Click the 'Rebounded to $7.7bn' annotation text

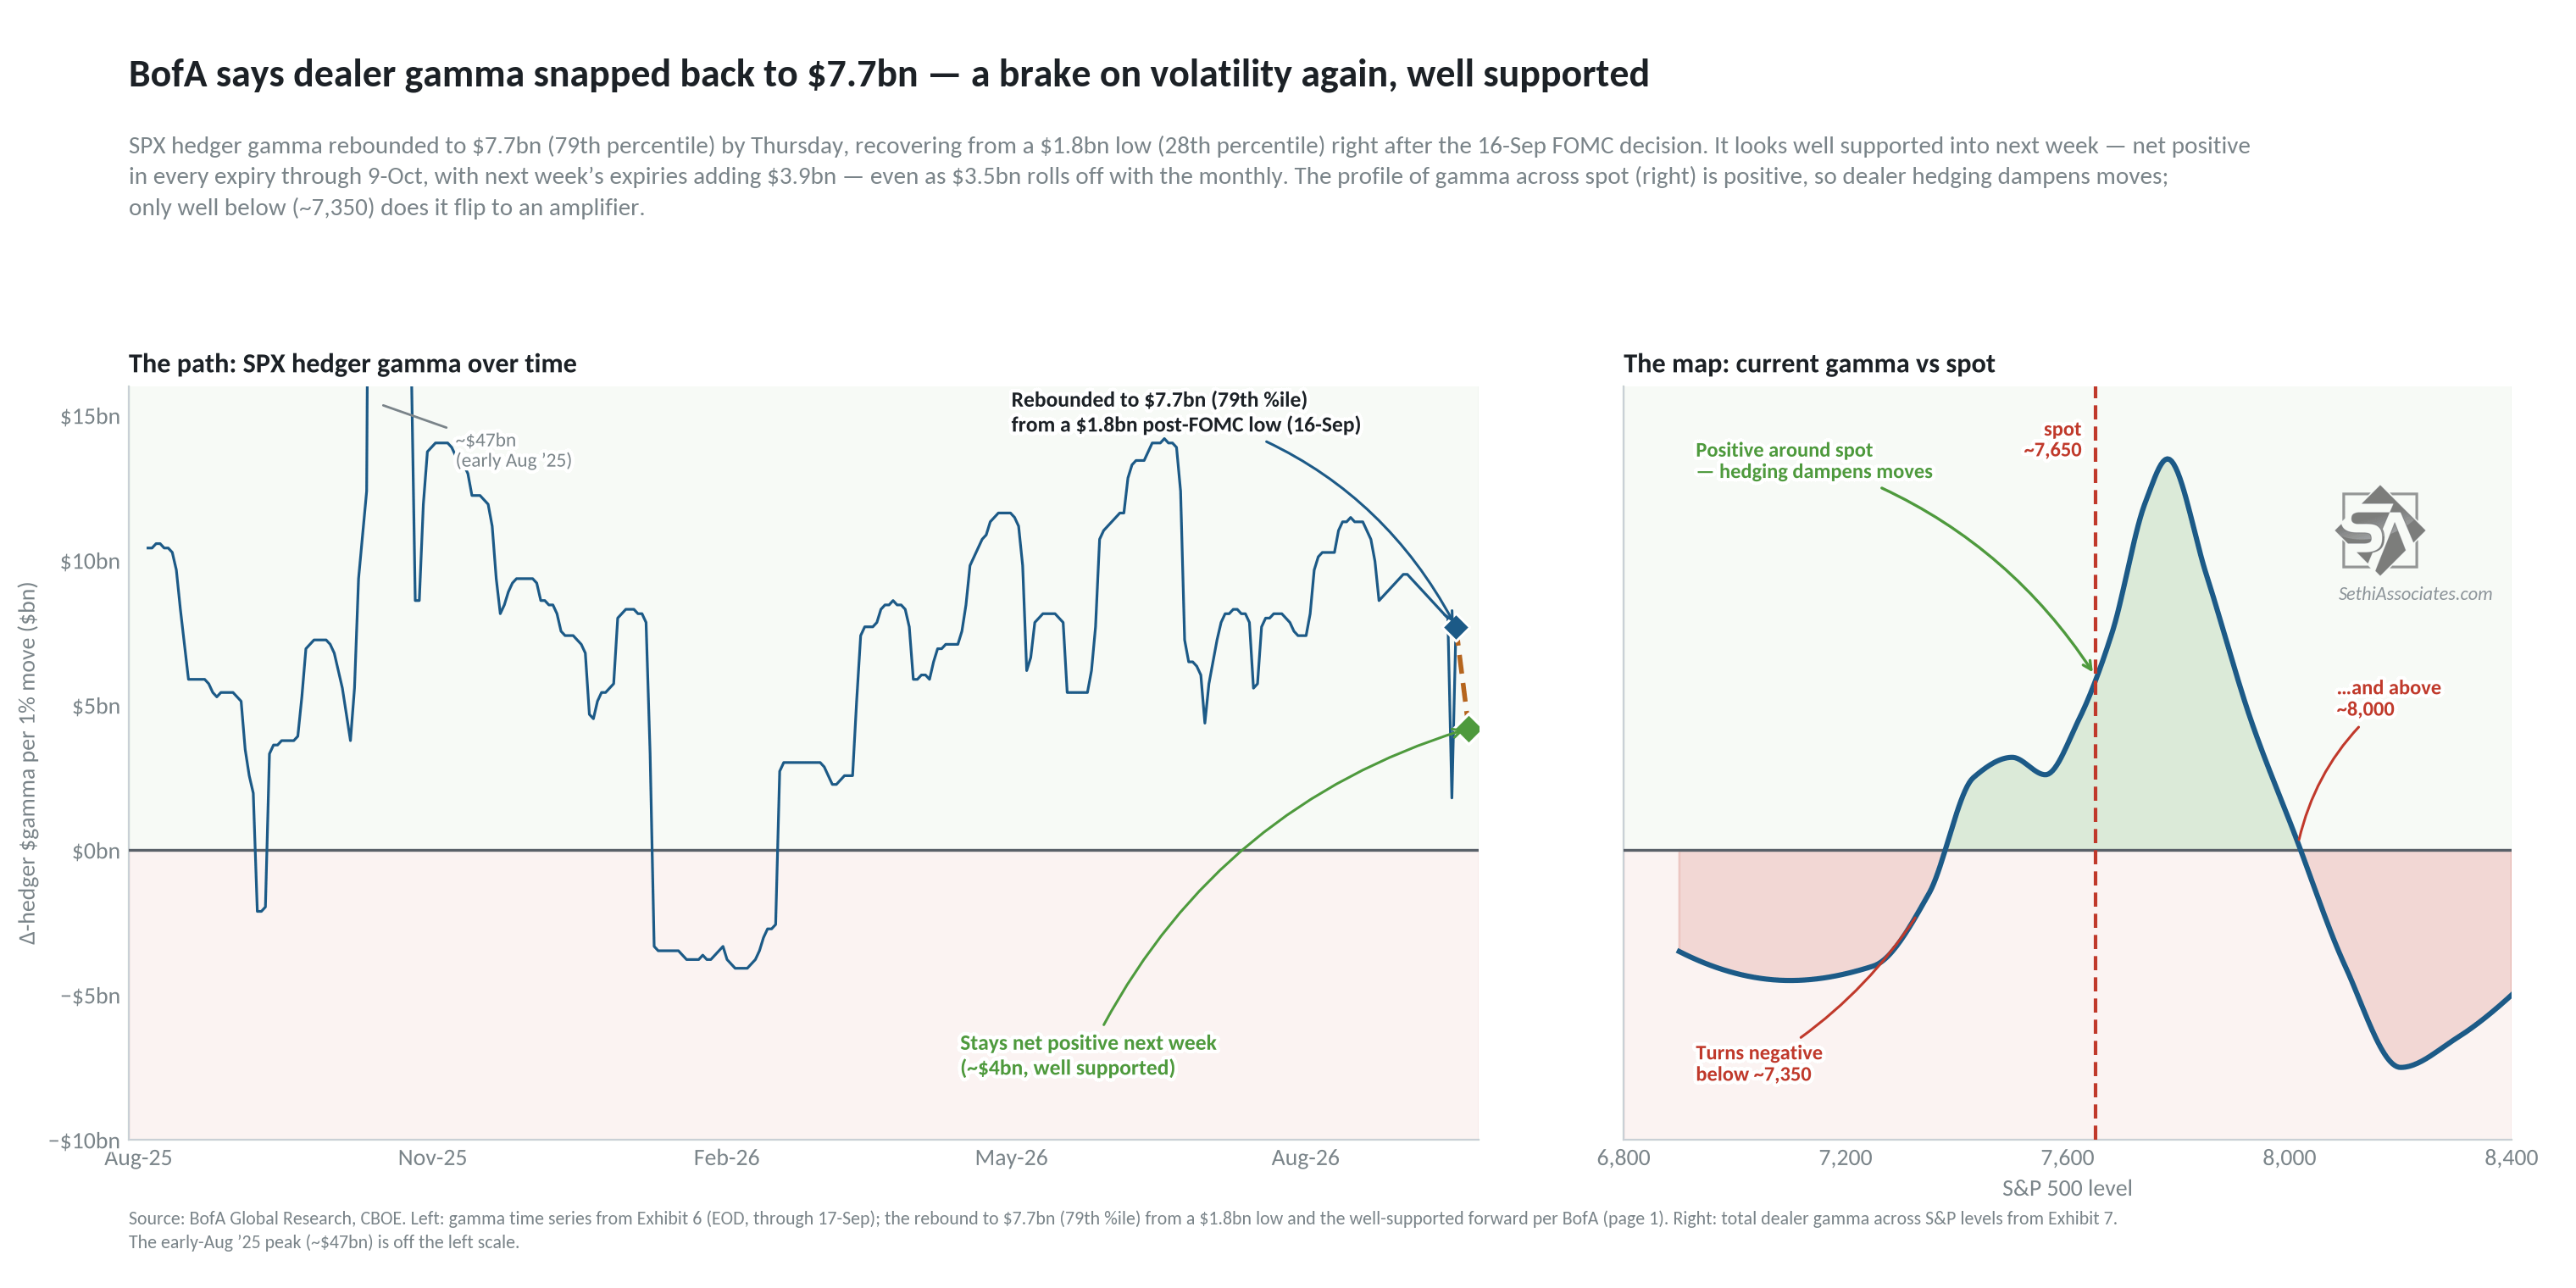[x=1185, y=412]
